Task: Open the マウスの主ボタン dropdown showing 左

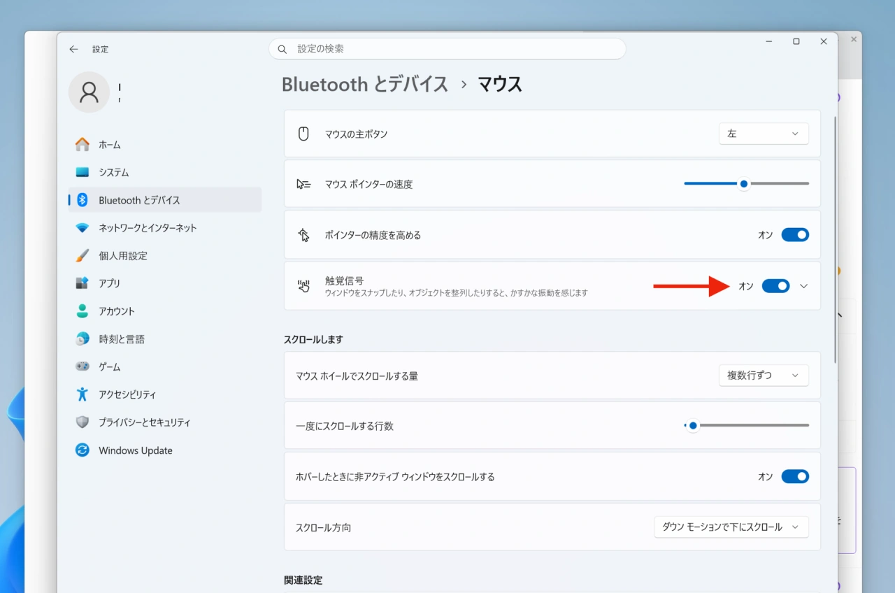Action: coord(764,134)
